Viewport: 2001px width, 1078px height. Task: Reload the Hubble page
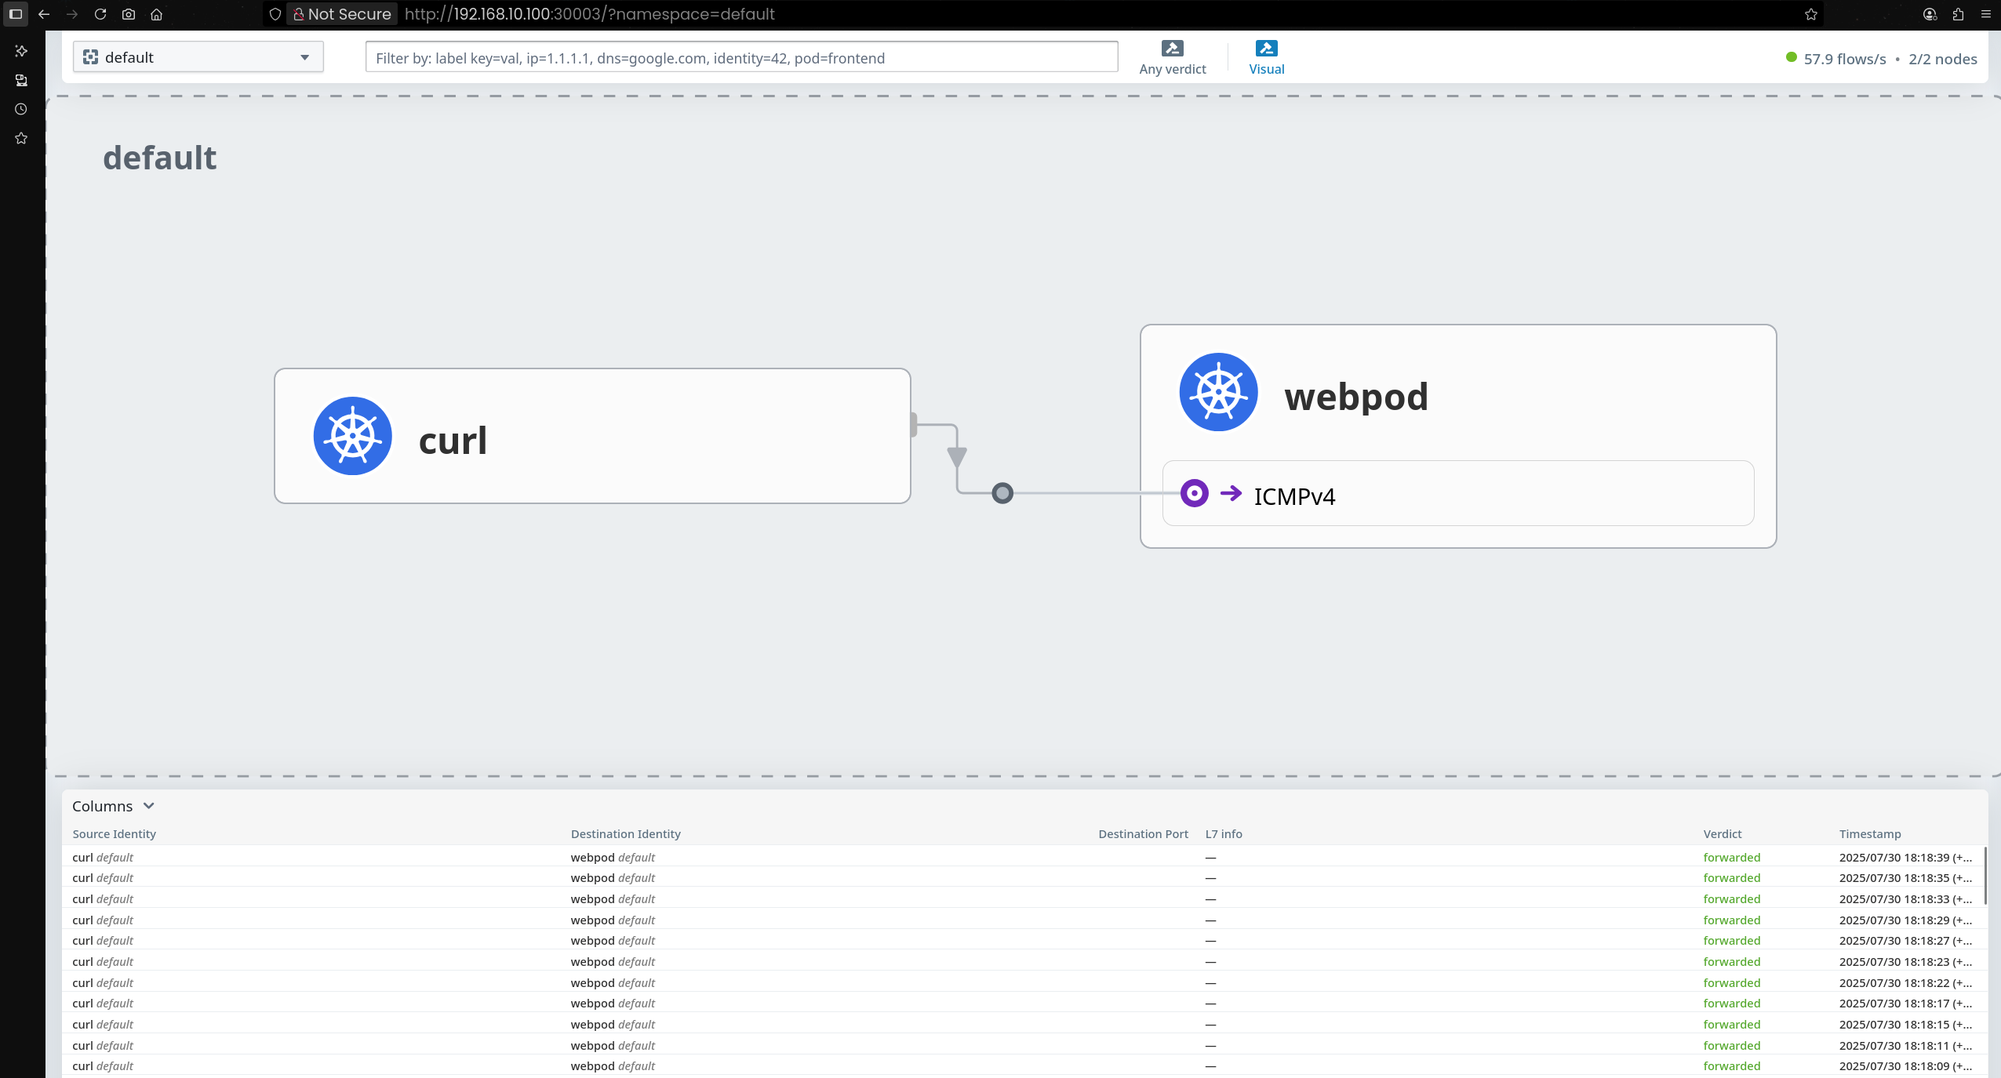pos(100,14)
